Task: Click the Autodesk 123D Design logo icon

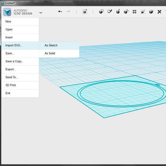Action: [7, 12]
